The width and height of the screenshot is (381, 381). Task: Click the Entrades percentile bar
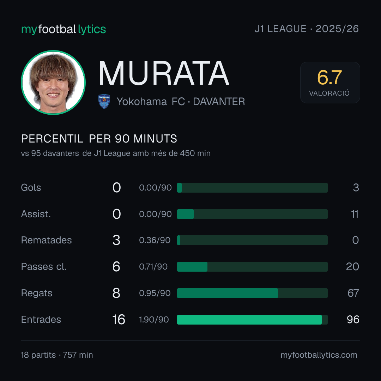pyautogui.click(x=252, y=320)
